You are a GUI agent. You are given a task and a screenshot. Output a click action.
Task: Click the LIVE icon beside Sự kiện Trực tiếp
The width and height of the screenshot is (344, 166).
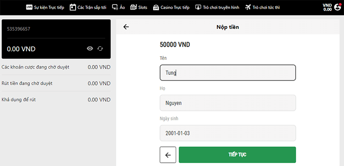pos(29,7)
